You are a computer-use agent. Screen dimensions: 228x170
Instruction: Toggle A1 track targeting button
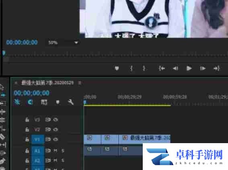click(37, 151)
